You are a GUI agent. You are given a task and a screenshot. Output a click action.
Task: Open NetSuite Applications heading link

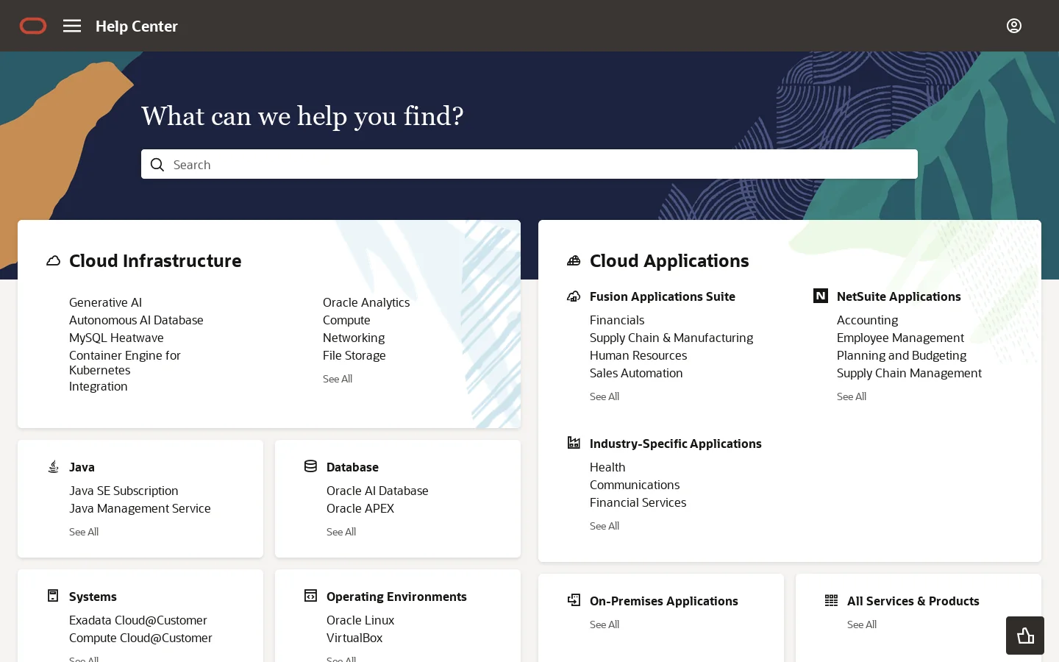click(899, 296)
